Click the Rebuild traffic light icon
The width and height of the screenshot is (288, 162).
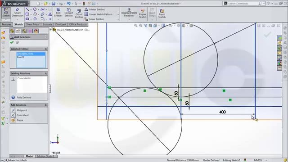84,4
